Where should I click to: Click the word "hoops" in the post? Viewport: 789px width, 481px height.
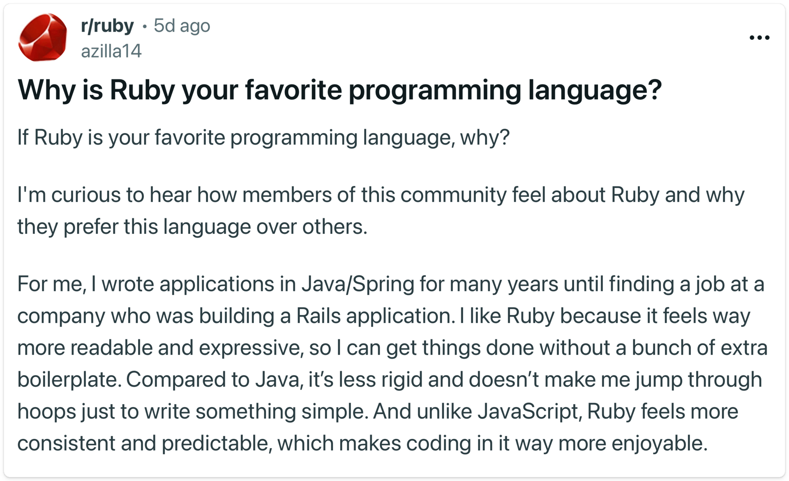click(46, 411)
